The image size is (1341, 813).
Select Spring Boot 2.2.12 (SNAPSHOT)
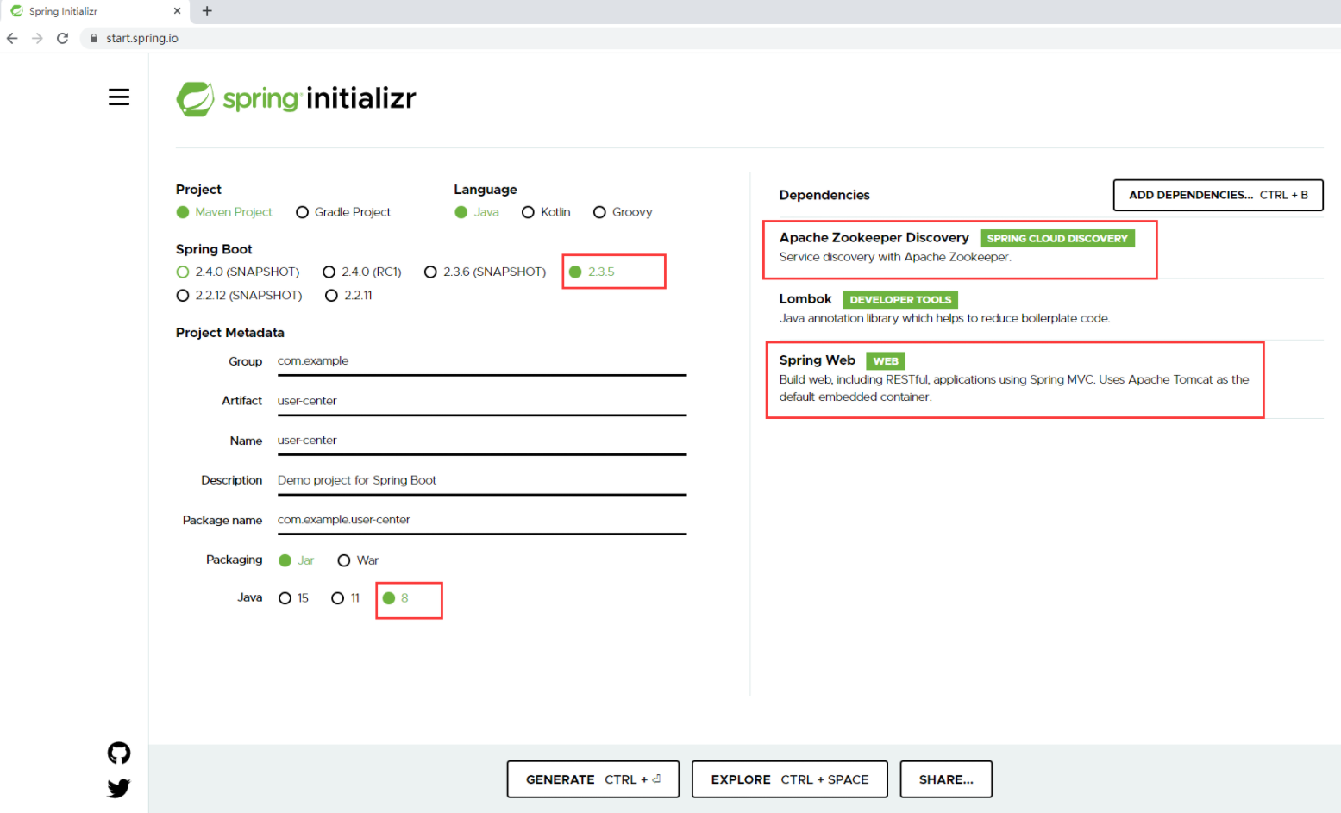click(239, 295)
